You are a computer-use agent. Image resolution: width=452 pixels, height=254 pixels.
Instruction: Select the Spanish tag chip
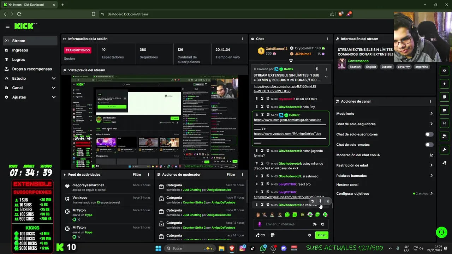coord(355,67)
